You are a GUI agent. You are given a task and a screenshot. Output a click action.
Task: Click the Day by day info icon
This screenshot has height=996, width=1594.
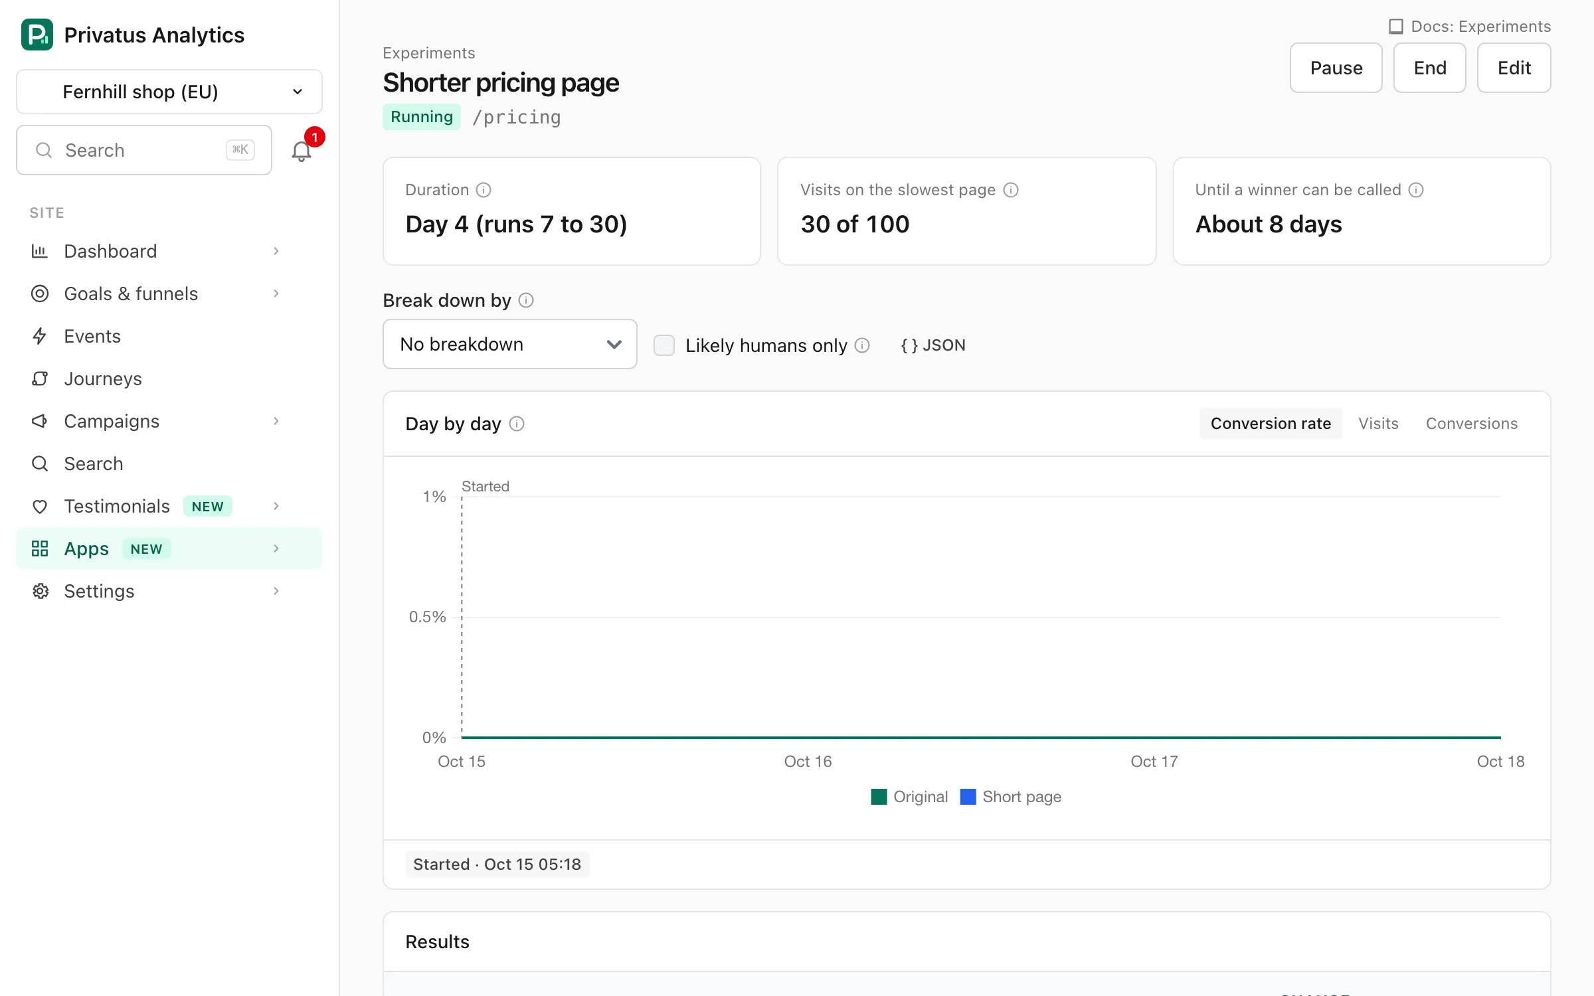(x=517, y=424)
